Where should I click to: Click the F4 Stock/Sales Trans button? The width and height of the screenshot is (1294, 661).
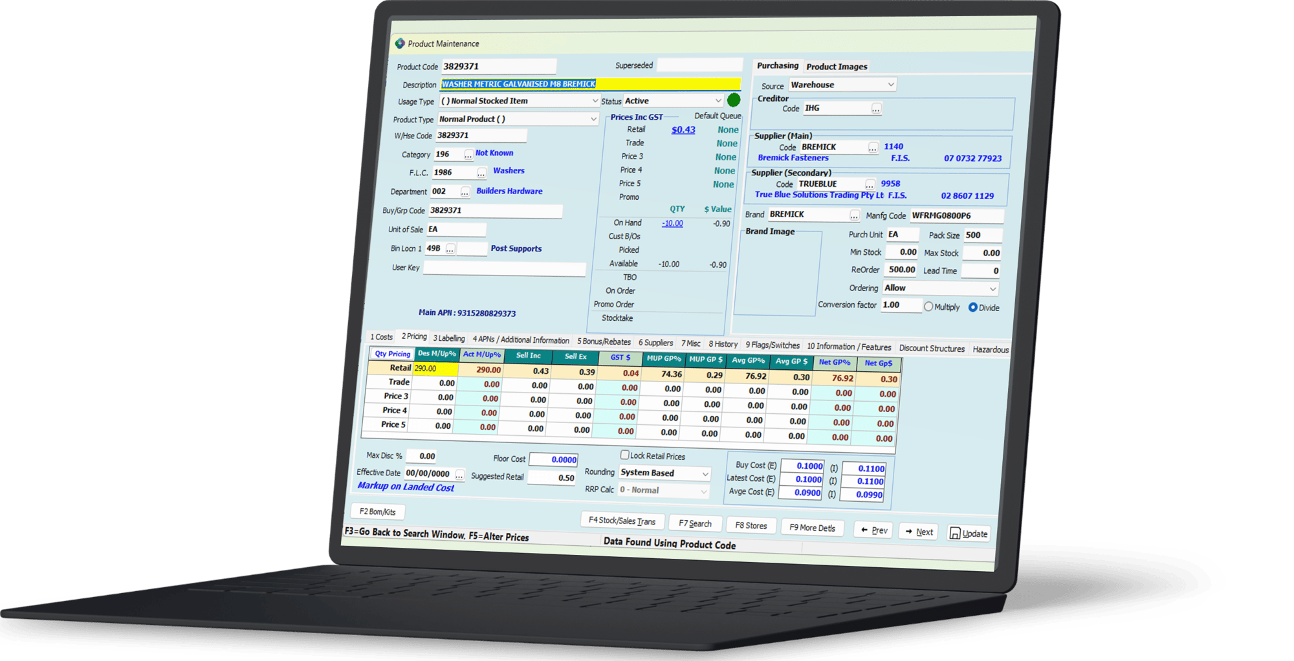coord(622,521)
